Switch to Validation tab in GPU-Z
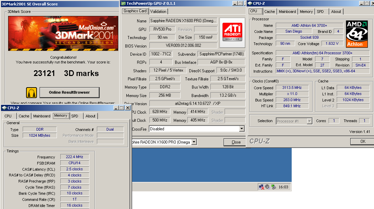This screenshot has height=209, width=374. 158,12
